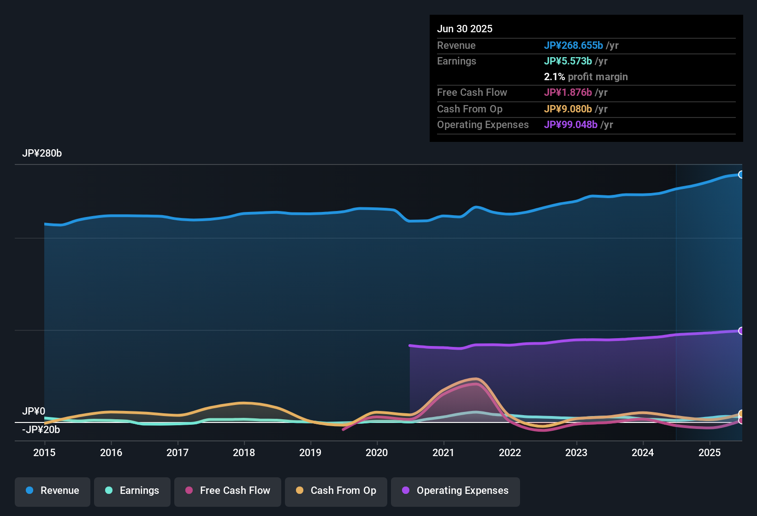Viewport: 757px width, 516px height.
Task: Select the teal Earnings legend dot
Action: click(x=109, y=490)
